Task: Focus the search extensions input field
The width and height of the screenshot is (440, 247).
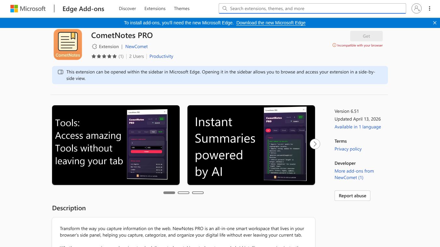Action: tap(312, 8)
